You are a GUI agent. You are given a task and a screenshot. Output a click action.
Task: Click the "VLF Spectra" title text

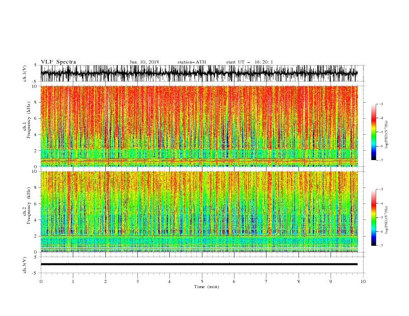point(58,62)
